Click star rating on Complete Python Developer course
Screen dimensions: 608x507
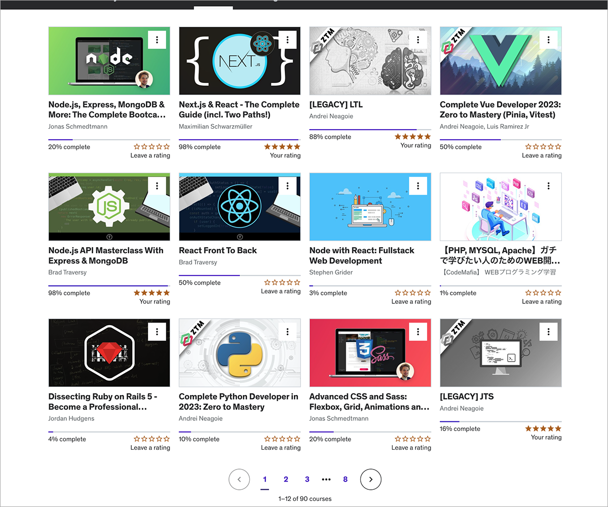tap(282, 439)
